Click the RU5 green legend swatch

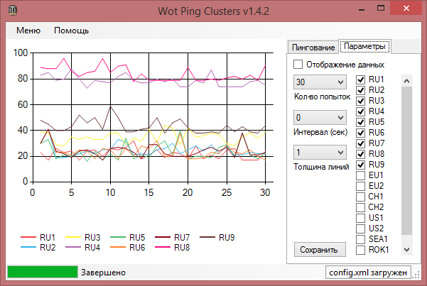click(118, 237)
